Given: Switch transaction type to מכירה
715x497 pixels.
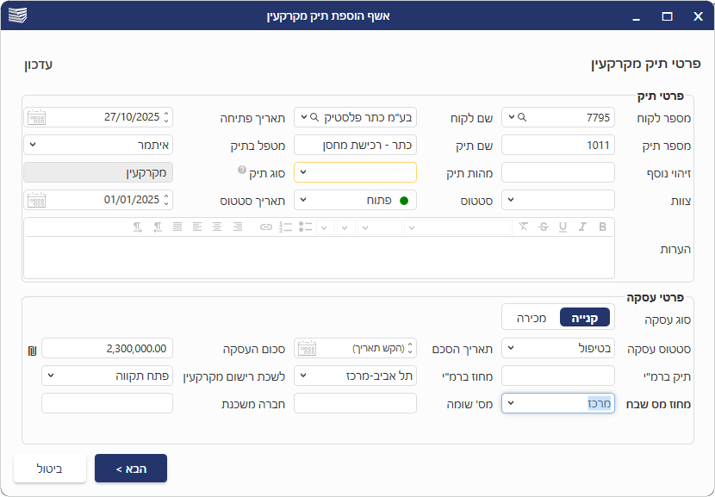Looking at the screenshot, I should click(x=531, y=318).
